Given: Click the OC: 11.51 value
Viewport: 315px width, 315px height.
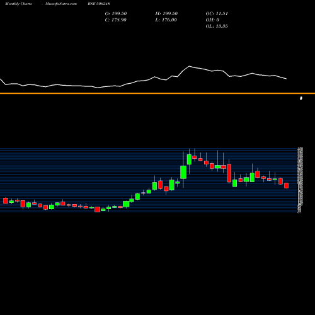Looking at the screenshot, I should click(217, 14).
